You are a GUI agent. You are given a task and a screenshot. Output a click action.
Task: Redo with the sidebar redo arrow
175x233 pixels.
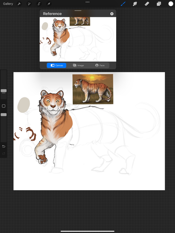click(x=4, y=154)
